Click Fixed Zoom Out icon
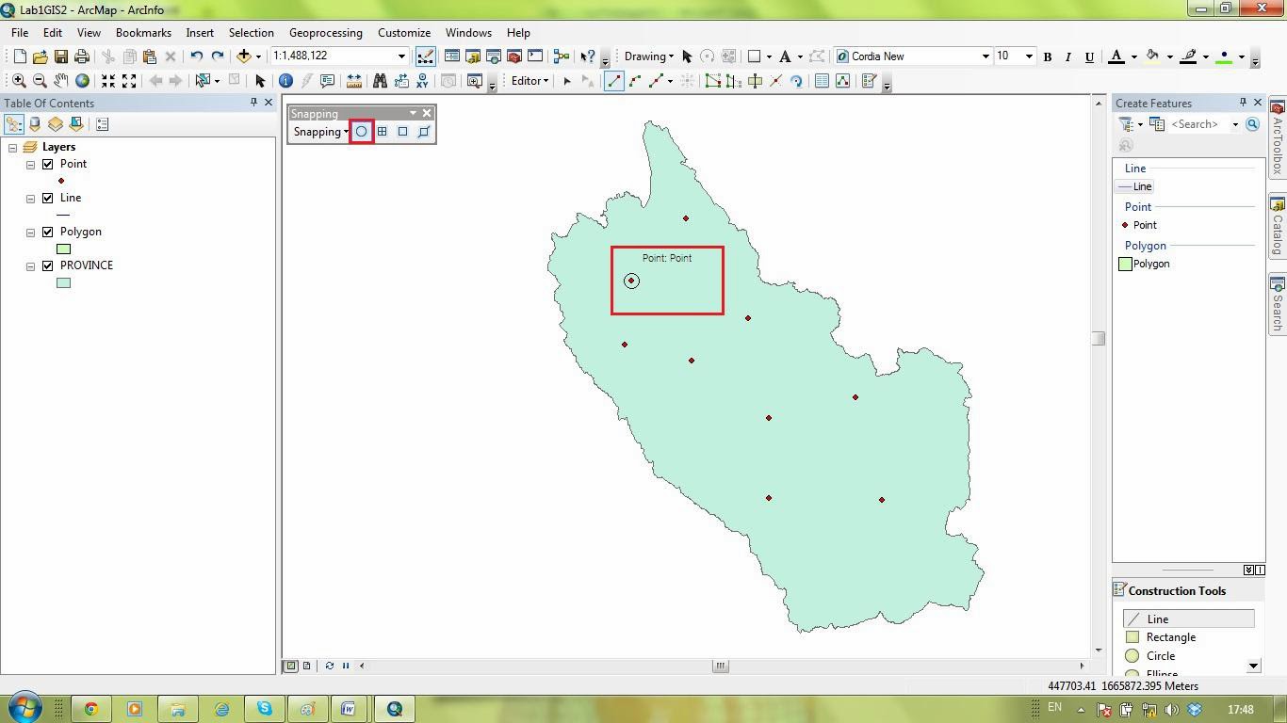1287x723 pixels. (x=129, y=81)
